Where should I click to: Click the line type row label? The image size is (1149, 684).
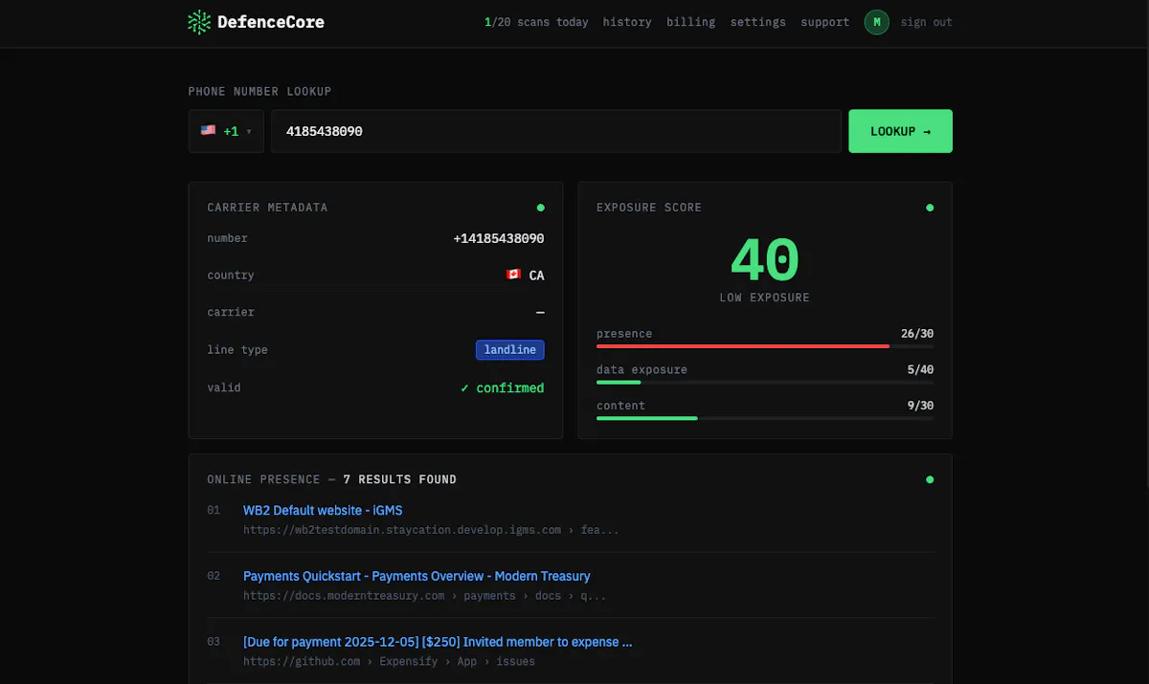pos(237,350)
